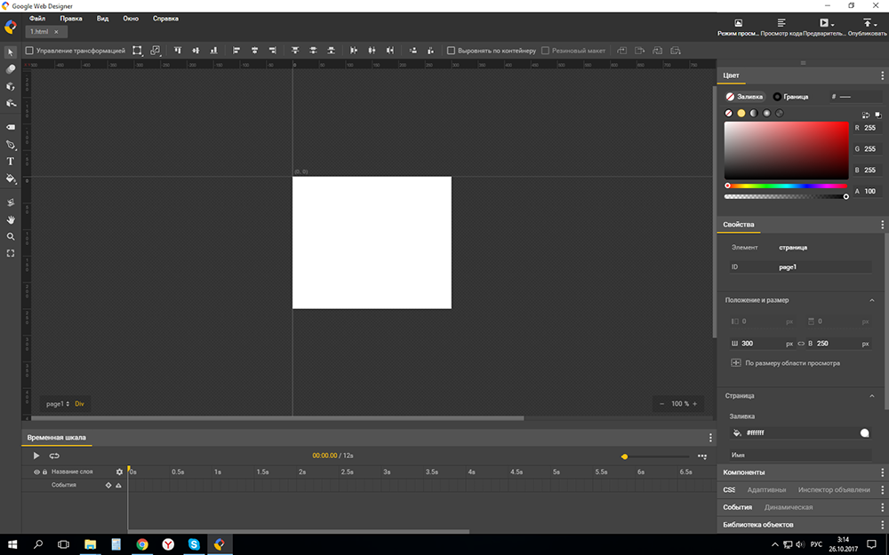Choose the Zoom magnifier tool

click(11, 237)
